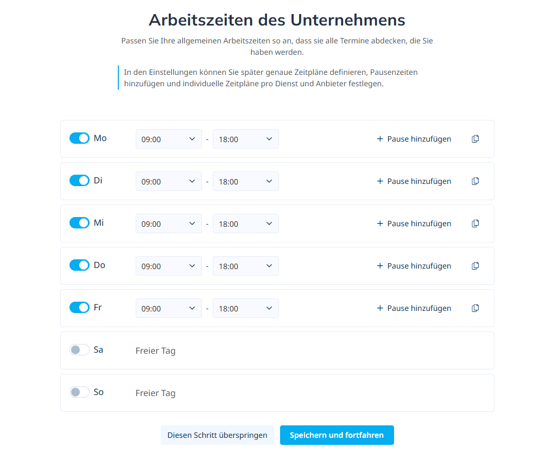Disable the Mo working day toggle
Screen dimensions: 552x459
pyautogui.click(x=79, y=138)
